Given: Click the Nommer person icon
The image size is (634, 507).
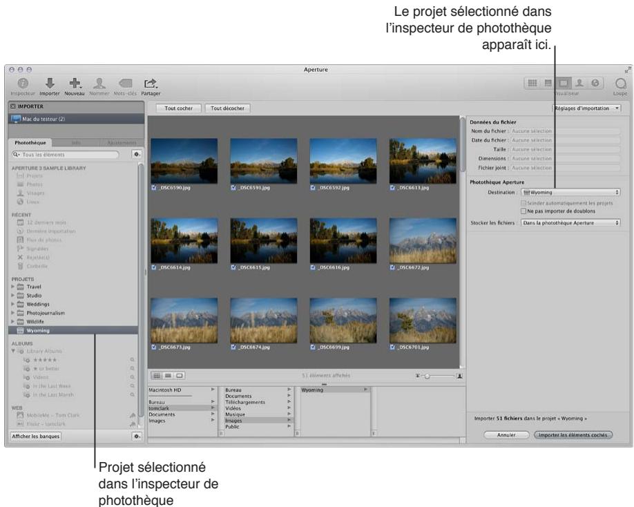Looking at the screenshot, I should point(99,84).
